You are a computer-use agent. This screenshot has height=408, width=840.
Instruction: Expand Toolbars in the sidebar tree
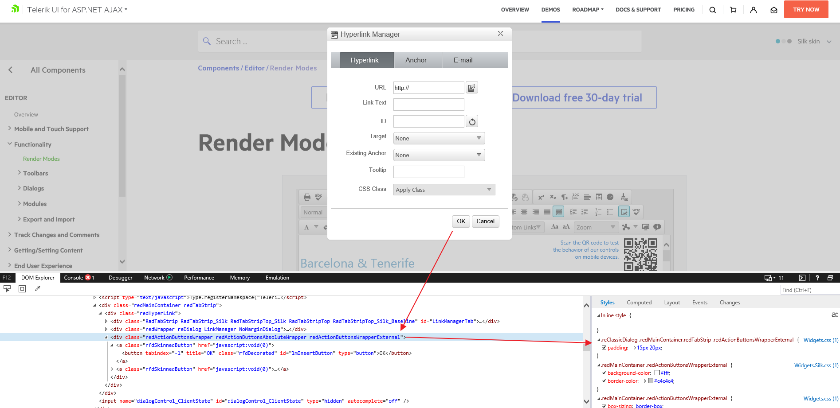tap(19, 173)
